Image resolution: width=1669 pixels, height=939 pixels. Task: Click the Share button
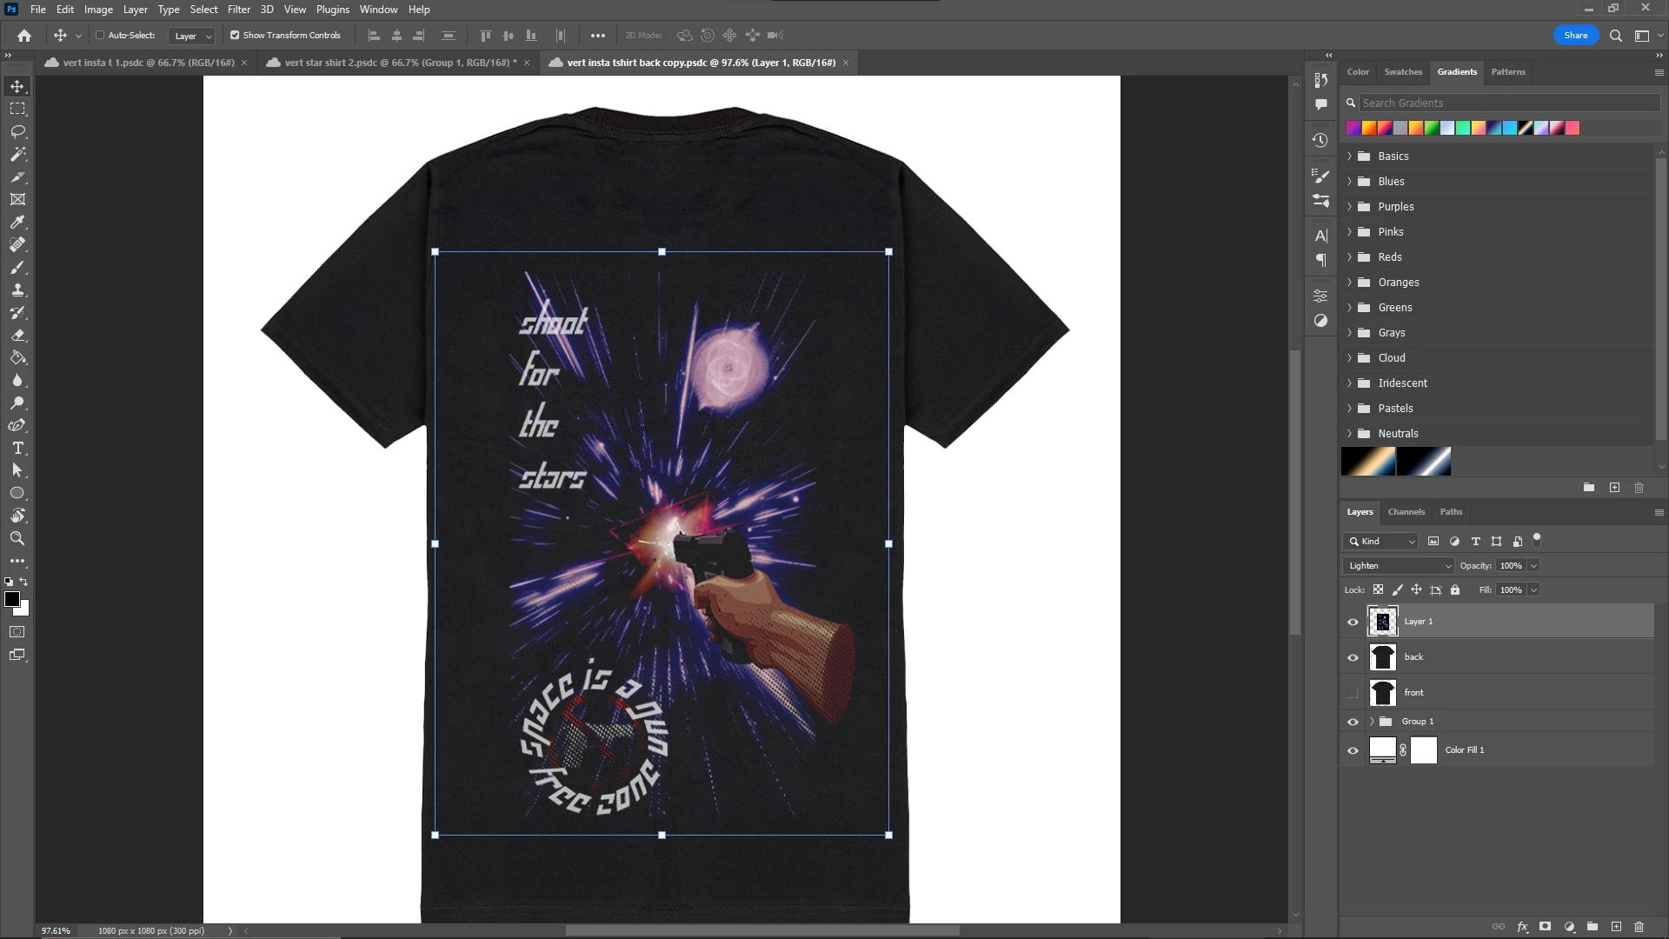1575,36
